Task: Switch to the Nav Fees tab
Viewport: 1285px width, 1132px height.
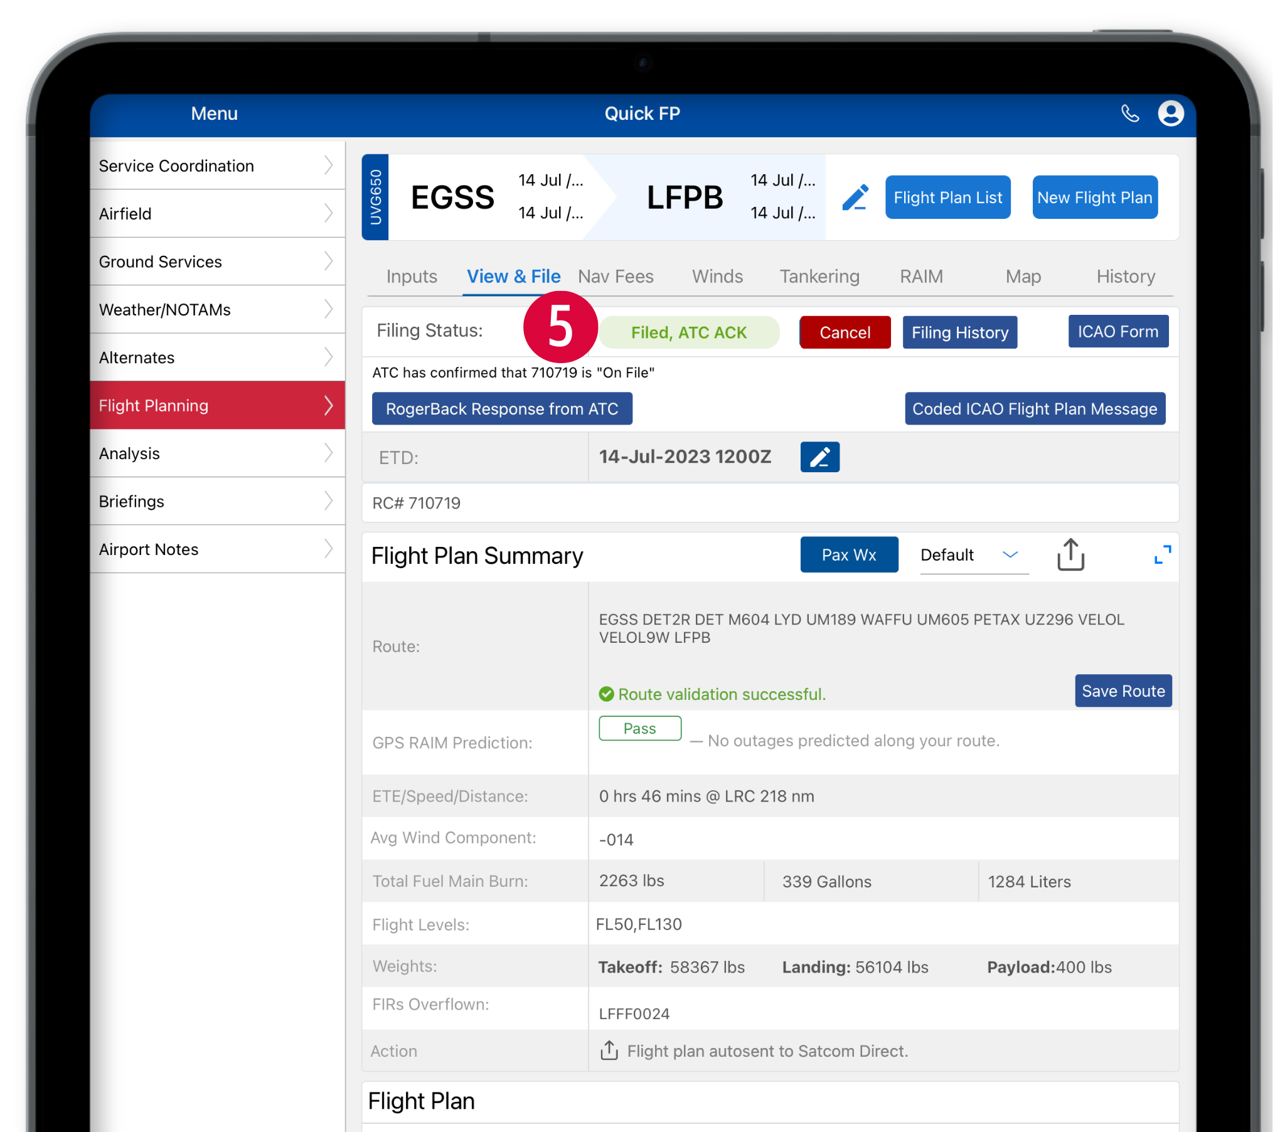Action: [616, 277]
